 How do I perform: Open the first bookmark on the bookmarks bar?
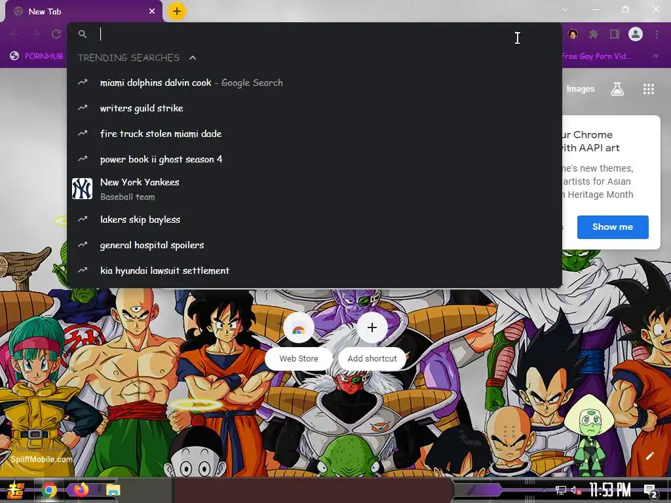(37, 56)
